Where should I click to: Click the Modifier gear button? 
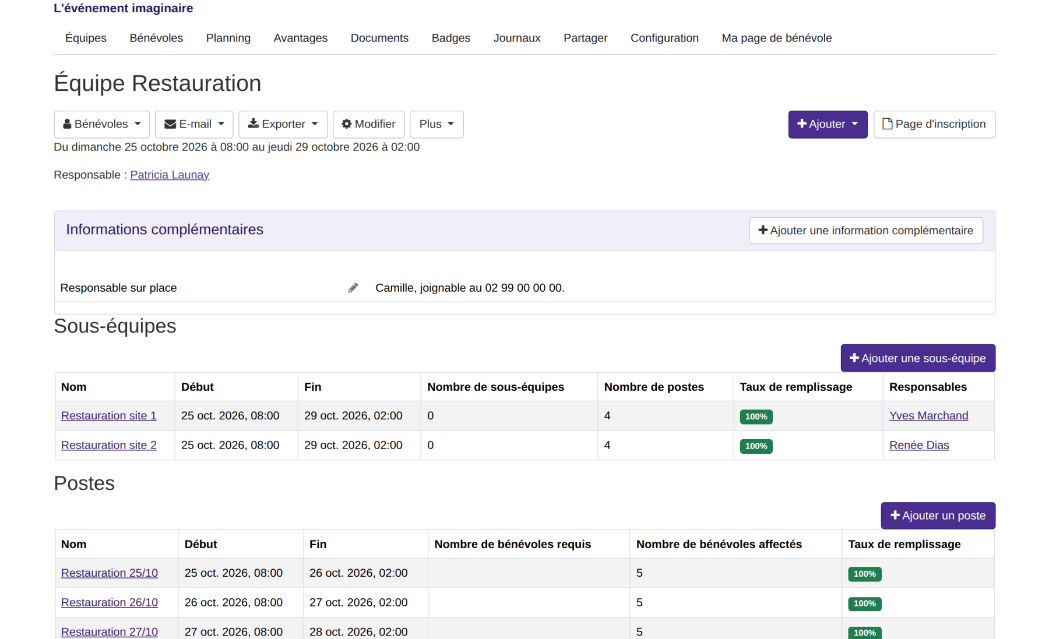368,124
